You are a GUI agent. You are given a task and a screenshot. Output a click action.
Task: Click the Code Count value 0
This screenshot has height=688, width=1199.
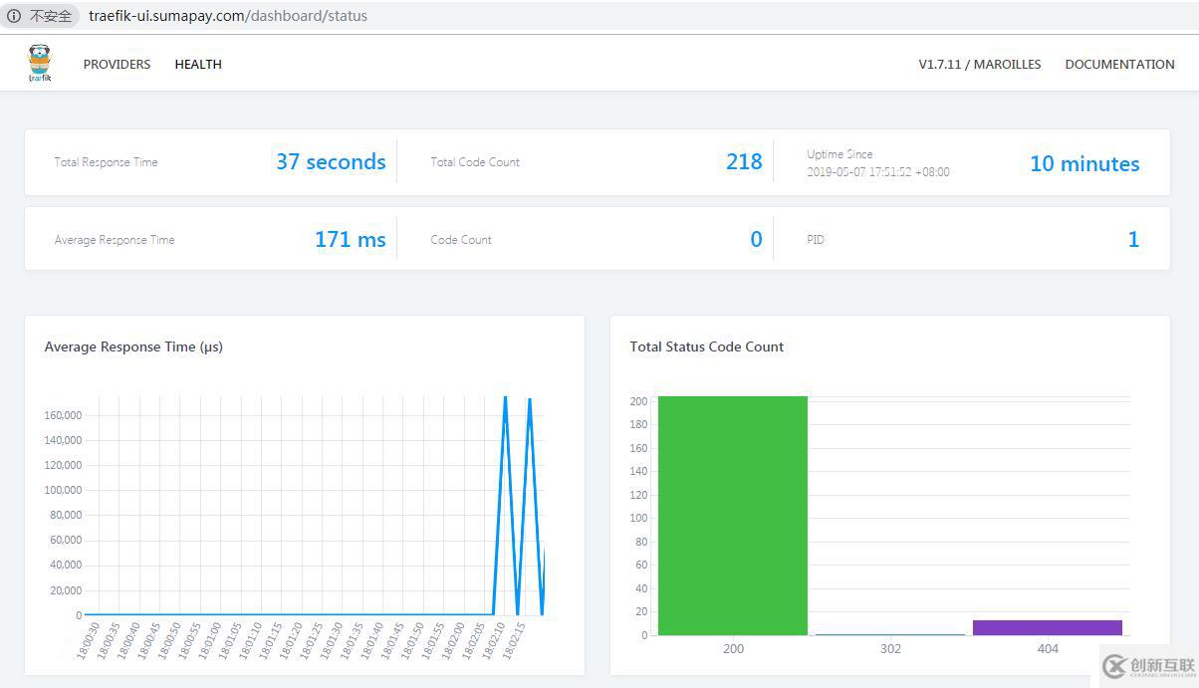pos(756,239)
